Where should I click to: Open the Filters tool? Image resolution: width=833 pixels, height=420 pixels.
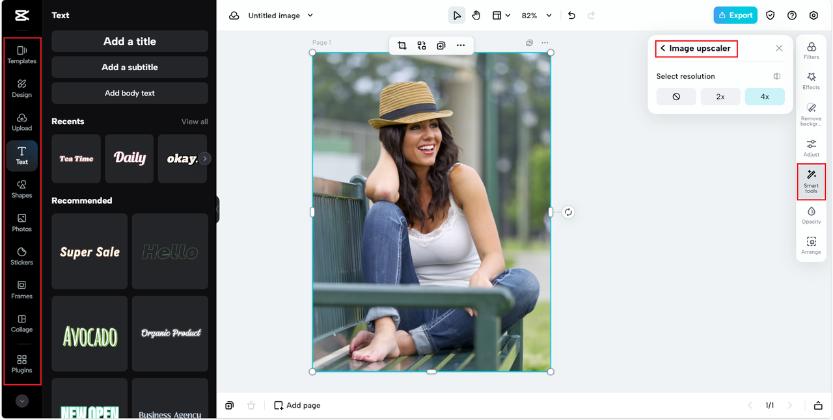pos(812,51)
